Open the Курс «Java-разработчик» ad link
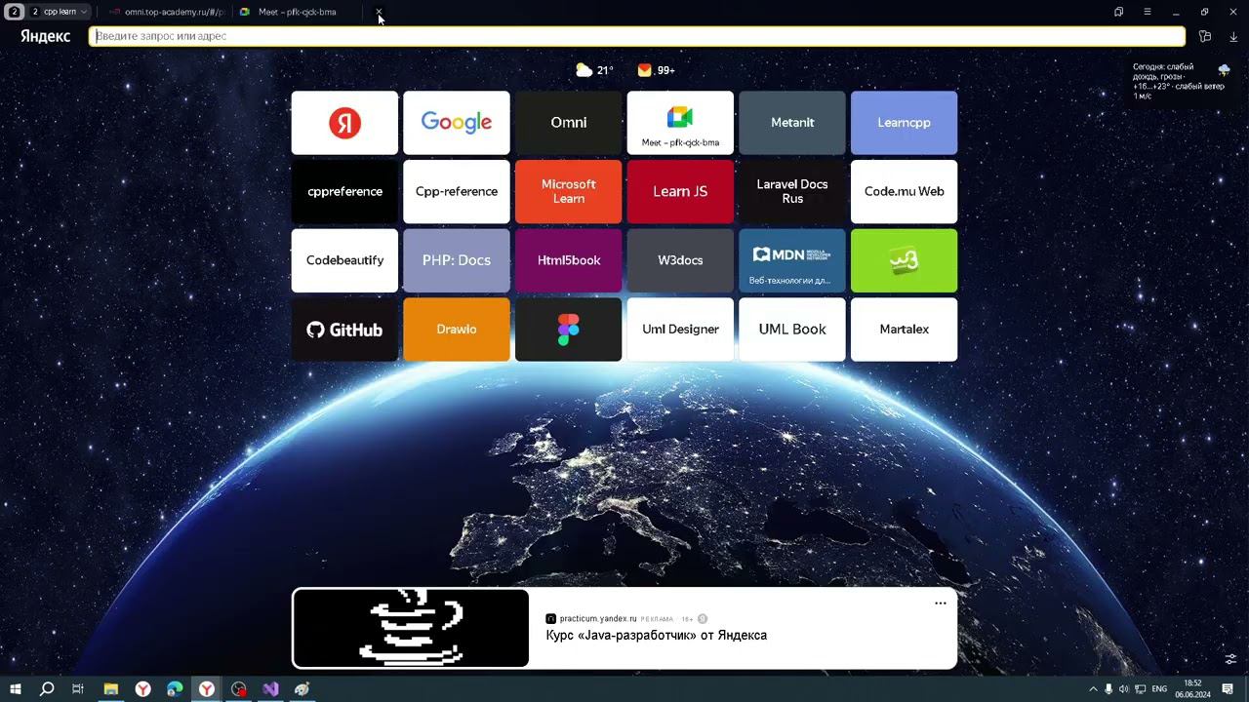The width and height of the screenshot is (1249, 702). 656,635
